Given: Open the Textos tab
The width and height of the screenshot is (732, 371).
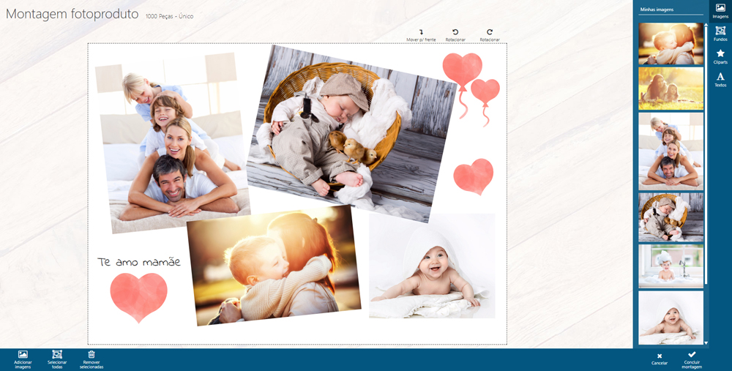Looking at the screenshot, I should (720, 78).
